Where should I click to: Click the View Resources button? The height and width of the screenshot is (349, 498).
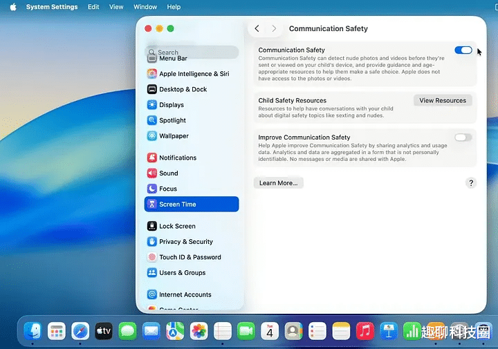443,101
